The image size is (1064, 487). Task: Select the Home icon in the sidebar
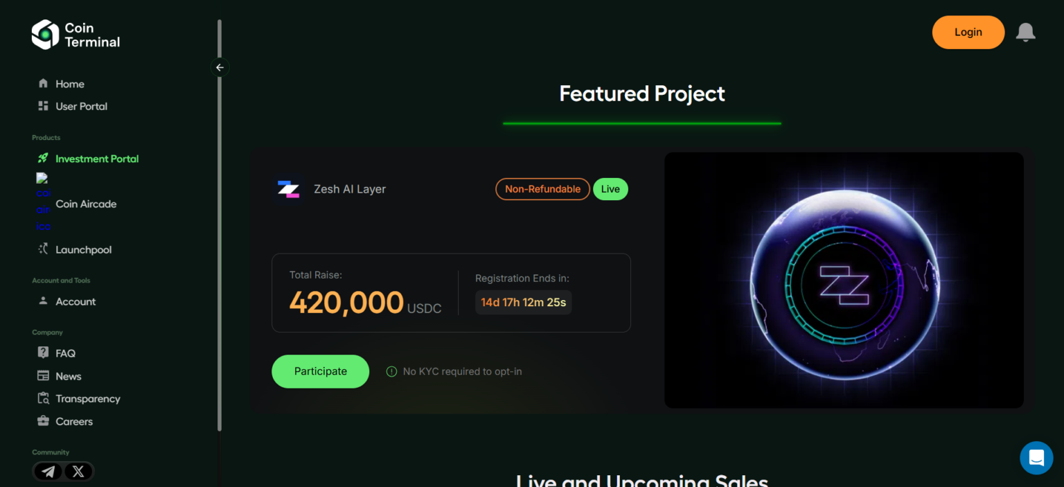click(43, 83)
